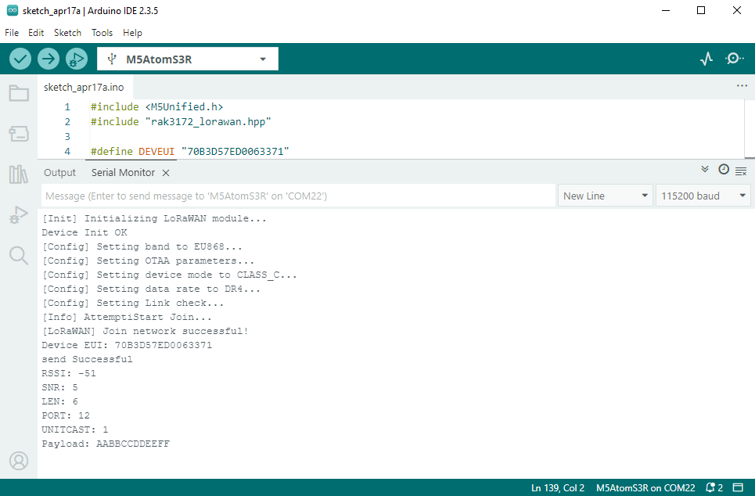This screenshot has height=496, width=755.
Task: Select the Serial Monitor tab
Action: pos(124,172)
